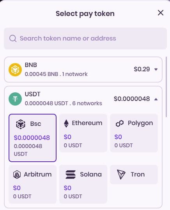Collapse the USDT networks arrow

(156, 99)
